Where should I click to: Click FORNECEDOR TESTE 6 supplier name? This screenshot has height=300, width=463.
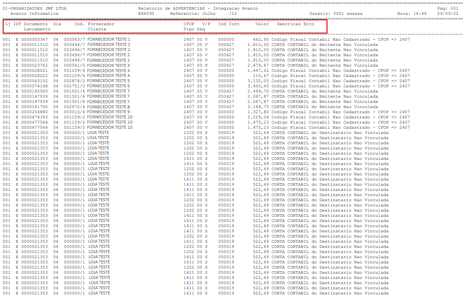[x=109, y=86]
